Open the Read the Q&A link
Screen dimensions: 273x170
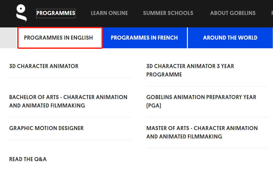[x=28, y=159]
